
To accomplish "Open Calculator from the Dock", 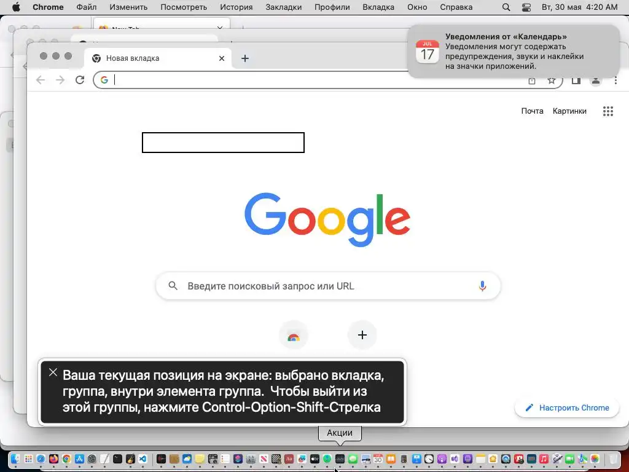I will (x=404, y=458).
